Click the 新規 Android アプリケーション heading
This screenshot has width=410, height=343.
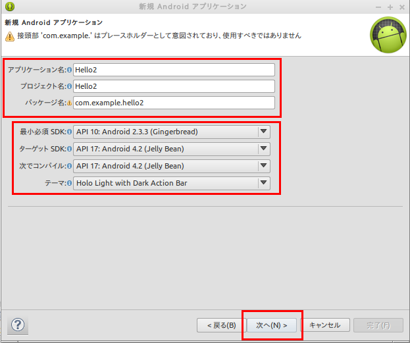(53, 22)
